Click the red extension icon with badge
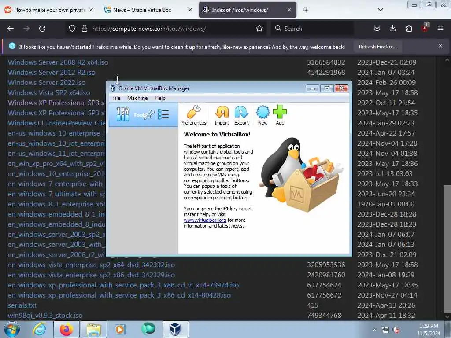The height and width of the screenshot is (338, 451). click(425, 28)
